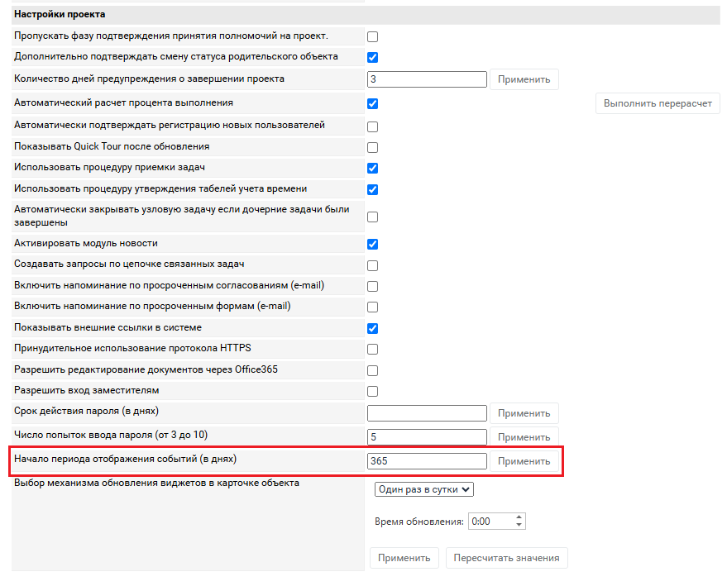
Task: Toggle the skip authority confirmation phase checkbox
Action: point(372,36)
